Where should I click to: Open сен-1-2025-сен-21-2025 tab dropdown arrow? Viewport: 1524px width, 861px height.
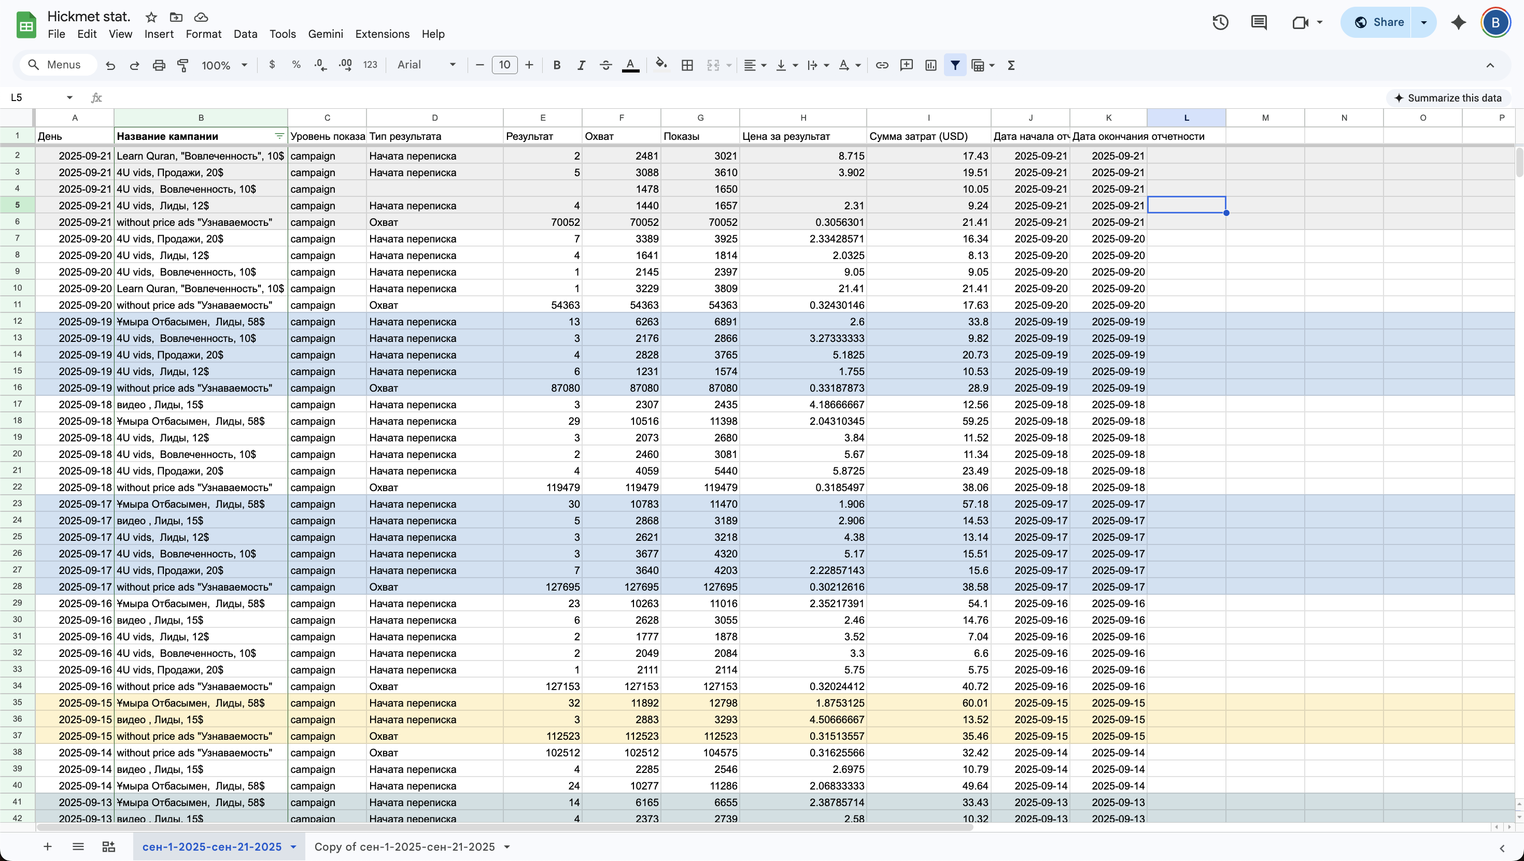click(293, 847)
